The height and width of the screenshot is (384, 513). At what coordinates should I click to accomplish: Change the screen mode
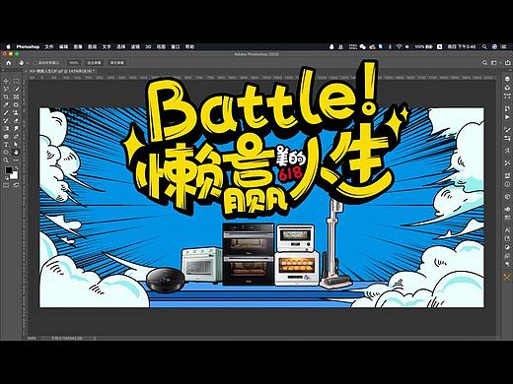pyautogui.click(x=16, y=185)
